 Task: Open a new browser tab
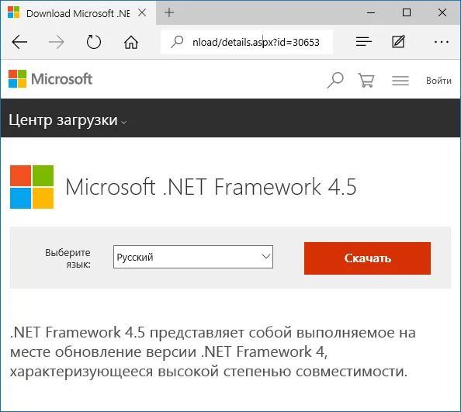[169, 12]
